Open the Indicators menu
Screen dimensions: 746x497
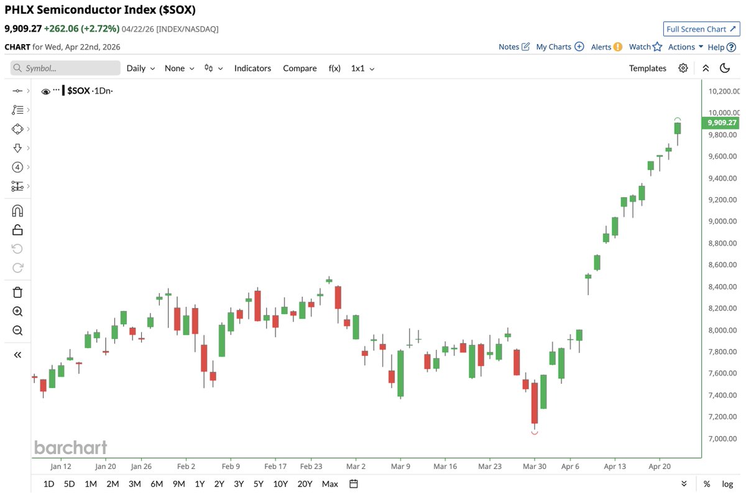pyautogui.click(x=252, y=68)
